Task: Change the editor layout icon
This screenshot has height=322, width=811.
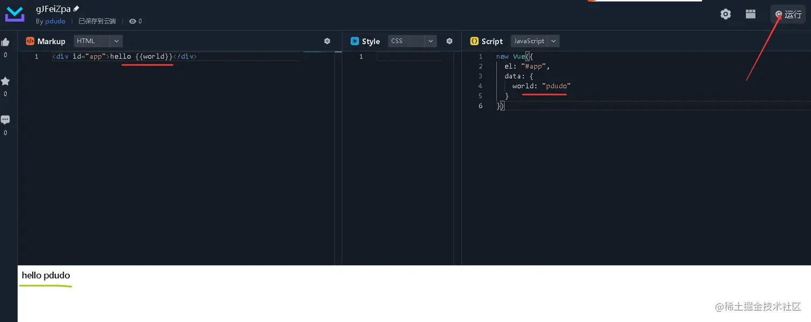Action: tap(751, 14)
